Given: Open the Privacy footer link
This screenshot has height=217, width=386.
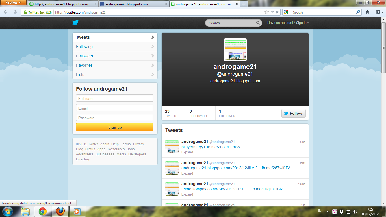Looking at the screenshot, I should pos(138,144).
